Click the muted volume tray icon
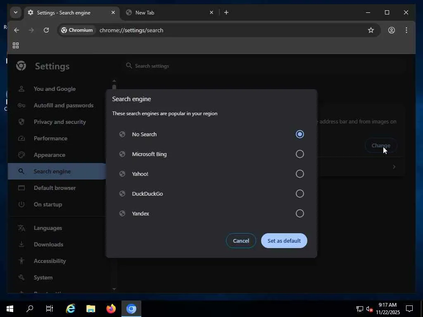The image size is (423, 317). point(369,309)
